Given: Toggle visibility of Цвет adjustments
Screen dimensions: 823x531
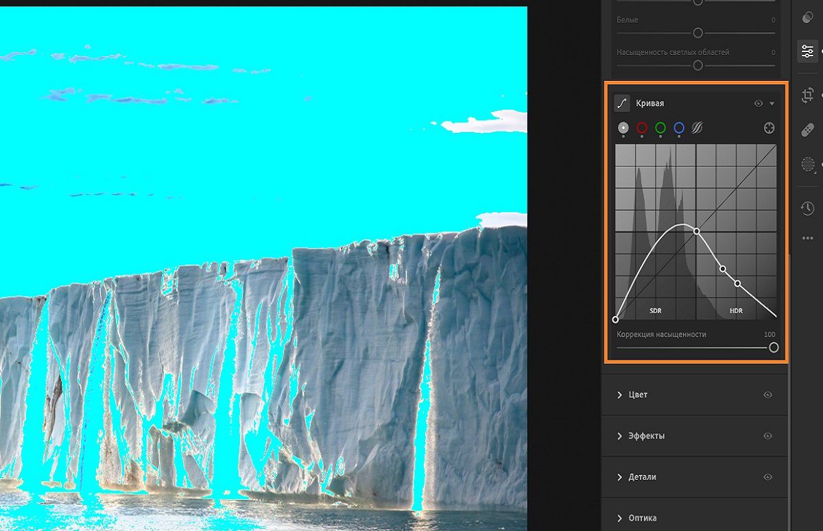Looking at the screenshot, I should 768,395.
